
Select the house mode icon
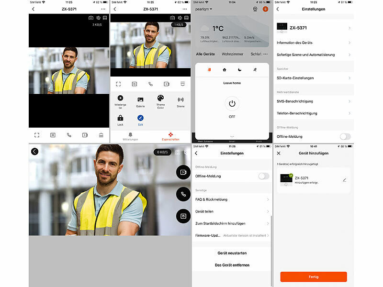[x=225, y=70]
